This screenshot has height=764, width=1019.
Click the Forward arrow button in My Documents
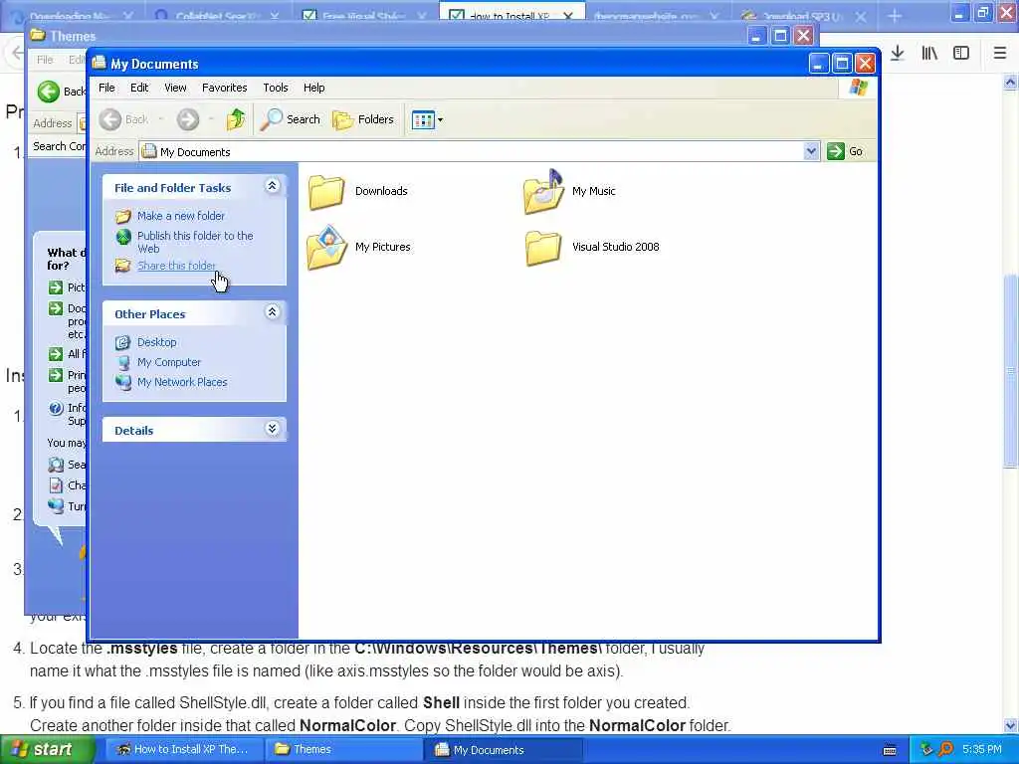click(x=188, y=119)
